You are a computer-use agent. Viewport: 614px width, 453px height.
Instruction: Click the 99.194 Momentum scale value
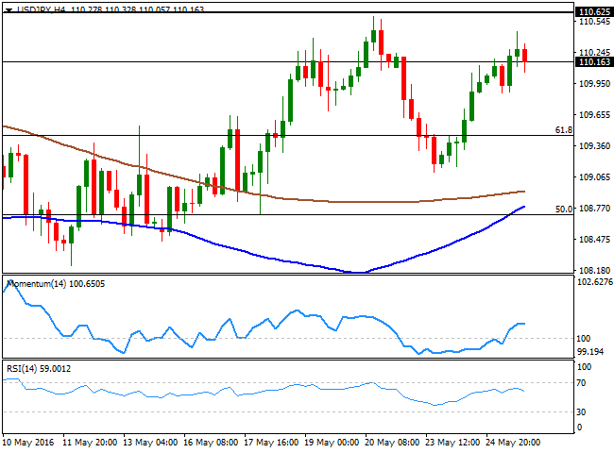point(590,352)
